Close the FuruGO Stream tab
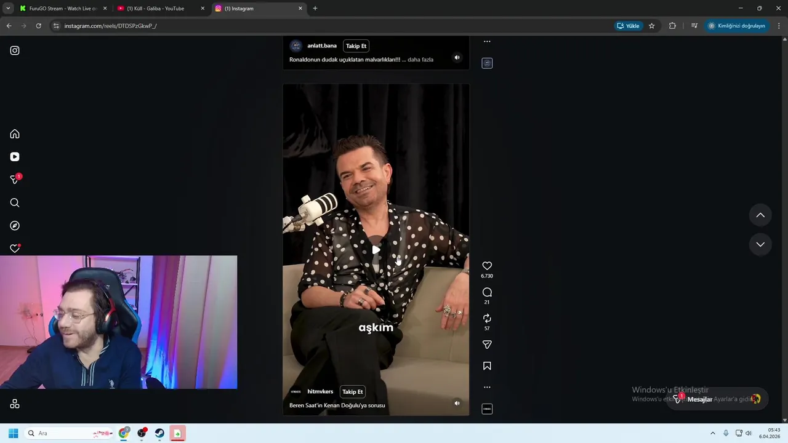 pos(105,9)
